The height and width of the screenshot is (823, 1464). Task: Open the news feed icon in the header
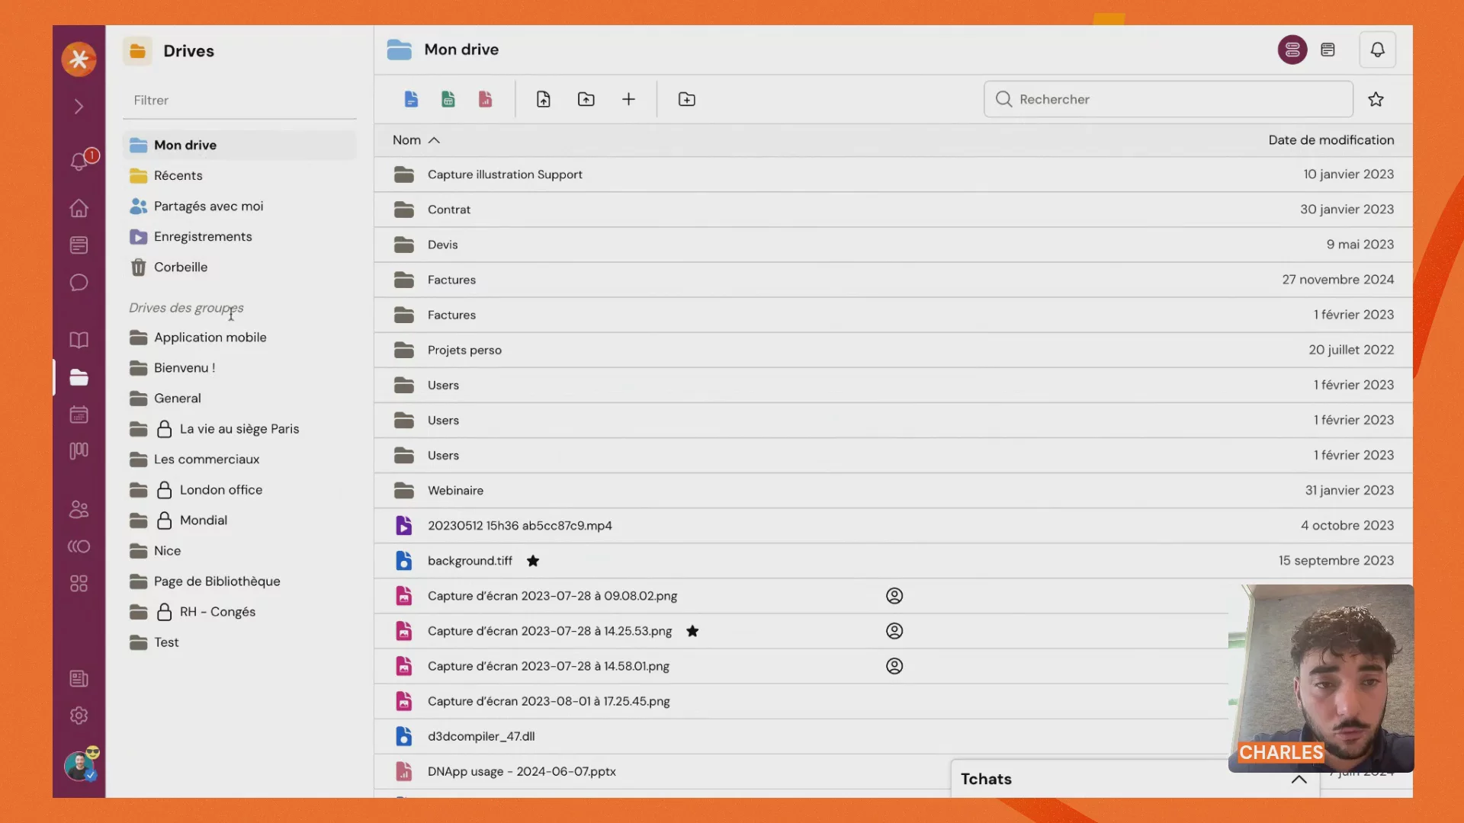pyautogui.click(x=1328, y=50)
